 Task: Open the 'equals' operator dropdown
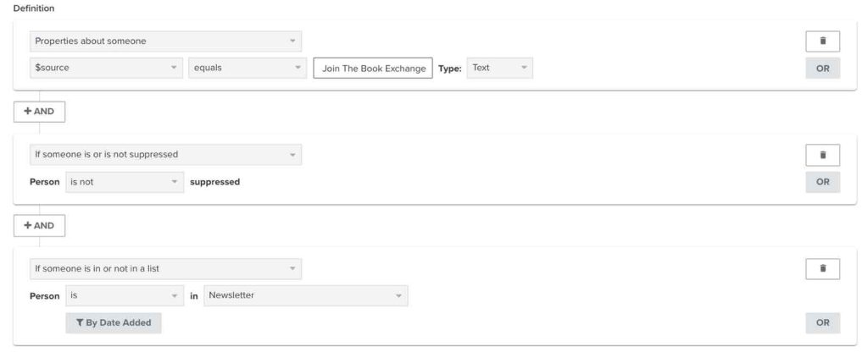(x=248, y=68)
